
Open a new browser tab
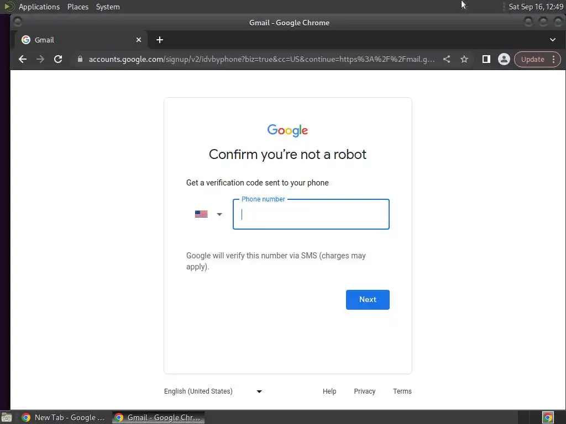[x=160, y=40]
